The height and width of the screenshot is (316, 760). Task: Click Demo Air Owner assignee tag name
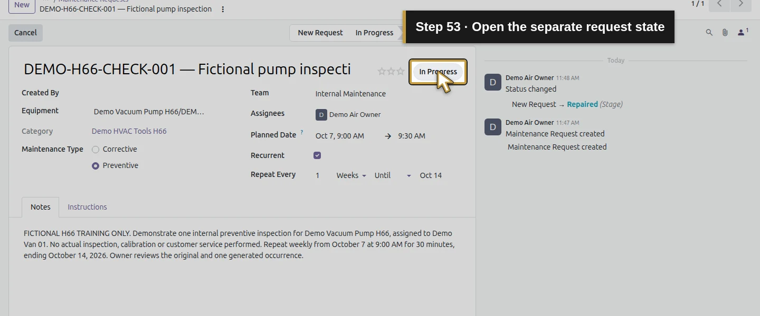(355, 115)
